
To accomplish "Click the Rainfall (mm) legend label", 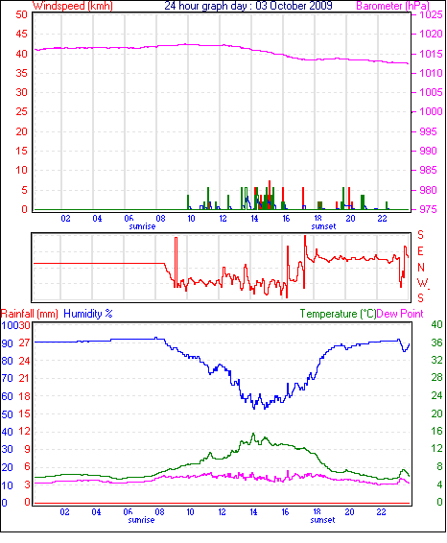I will click(30, 314).
